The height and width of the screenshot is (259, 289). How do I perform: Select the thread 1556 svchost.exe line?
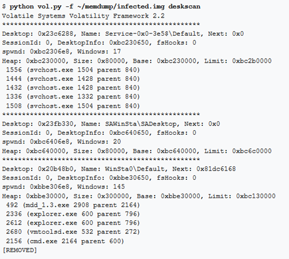[x=73, y=70]
